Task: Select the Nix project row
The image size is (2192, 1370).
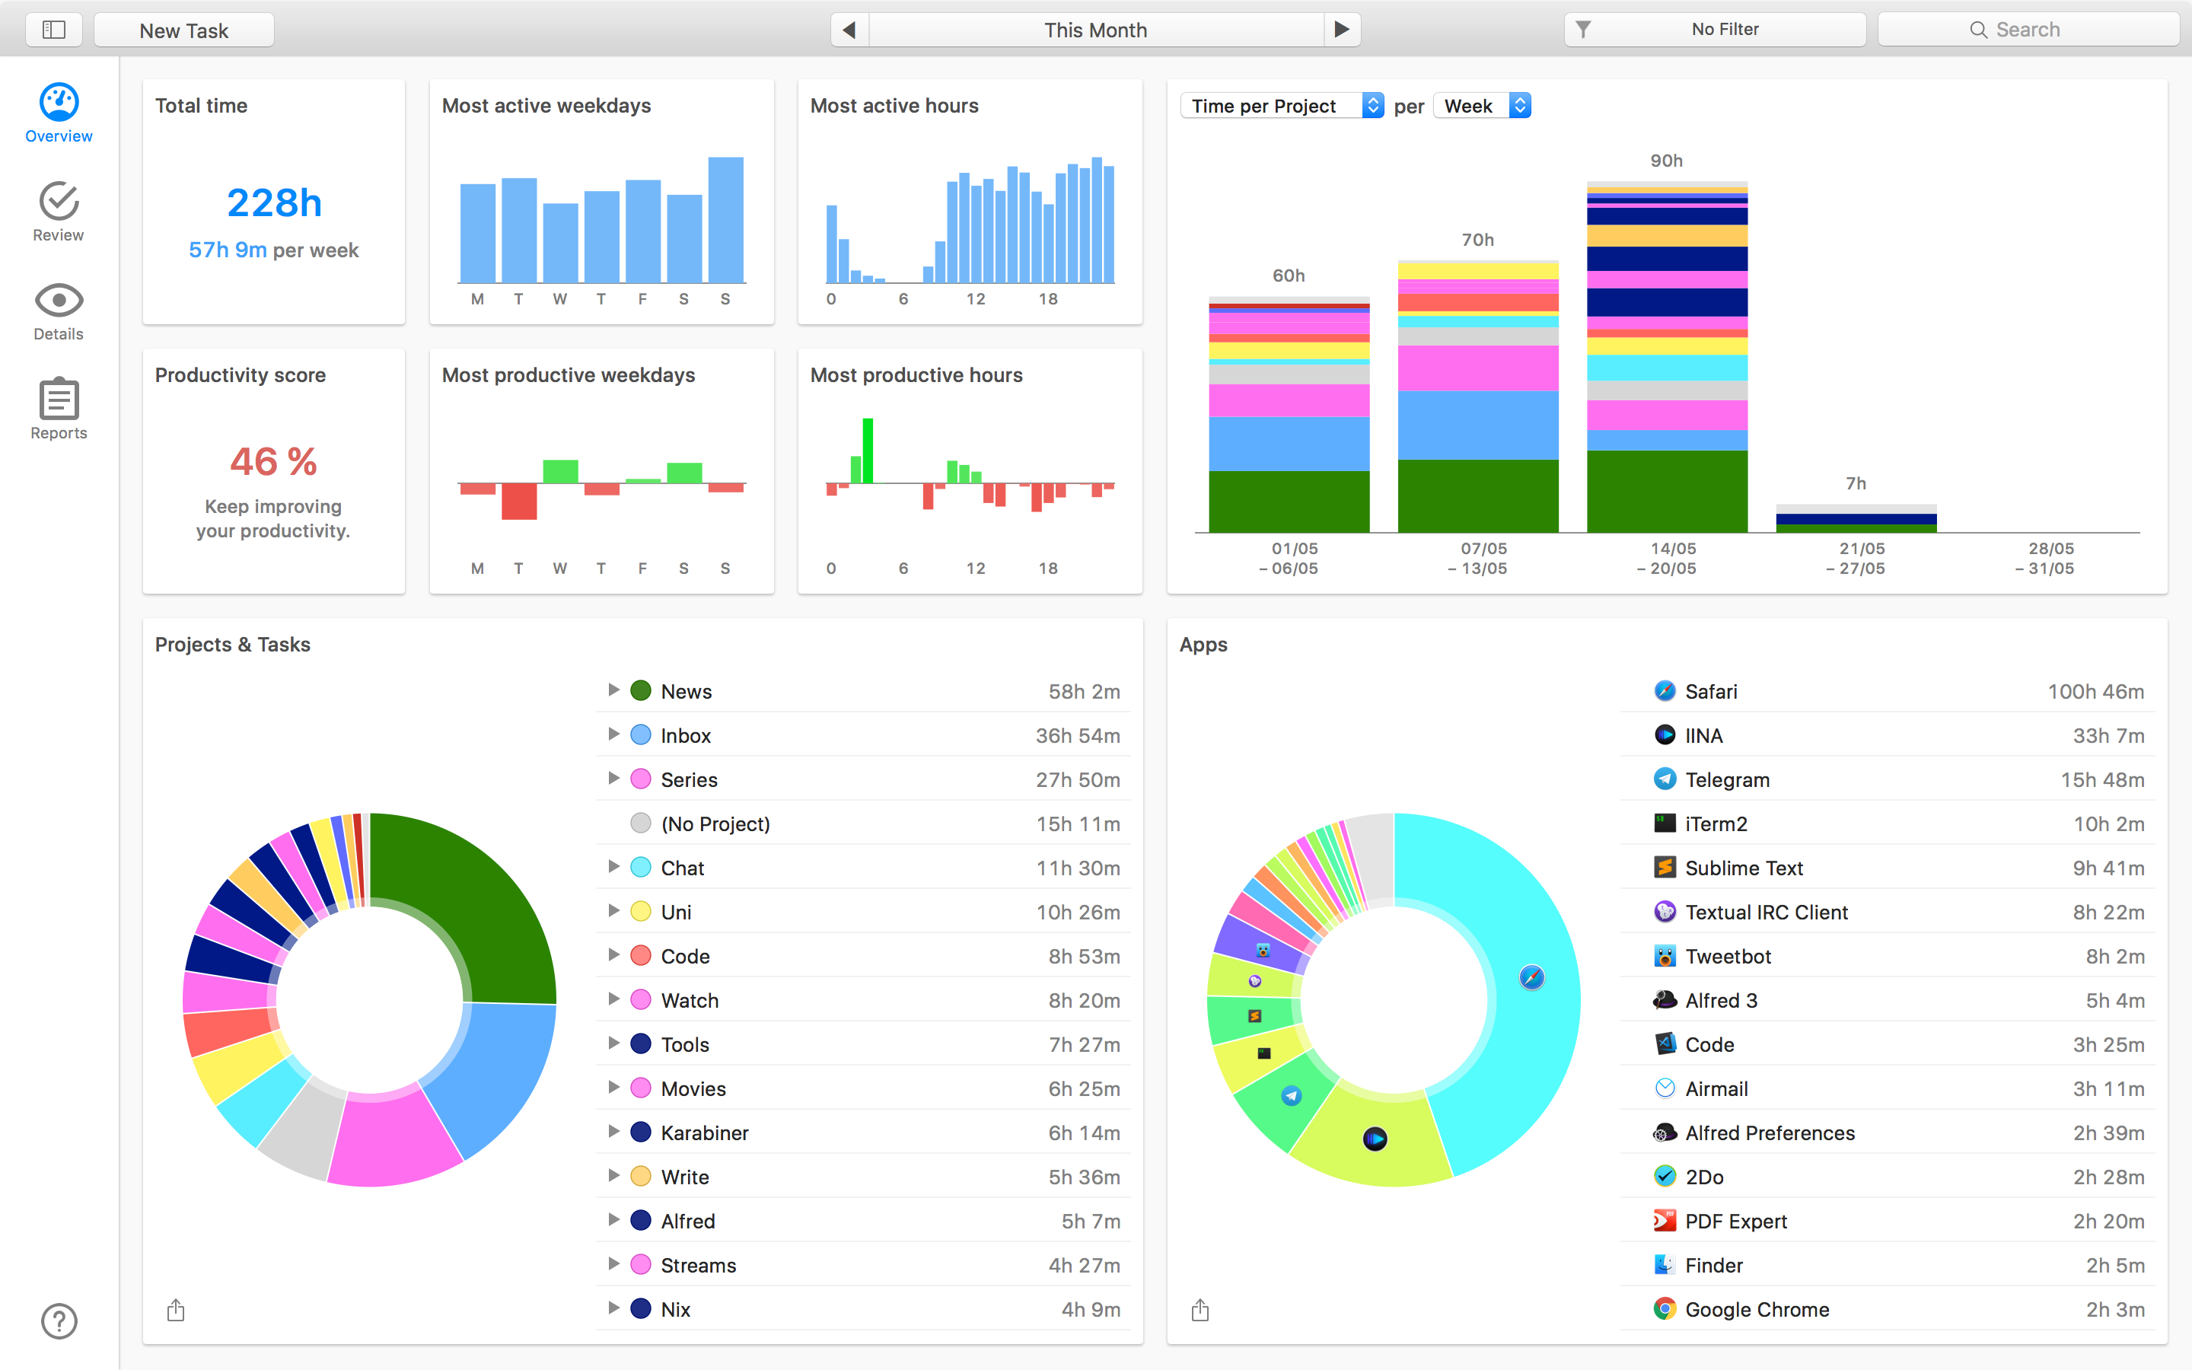Action: point(863,1309)
